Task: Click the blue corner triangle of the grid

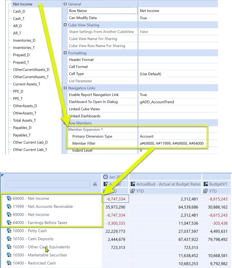Action: coord(2,175)
